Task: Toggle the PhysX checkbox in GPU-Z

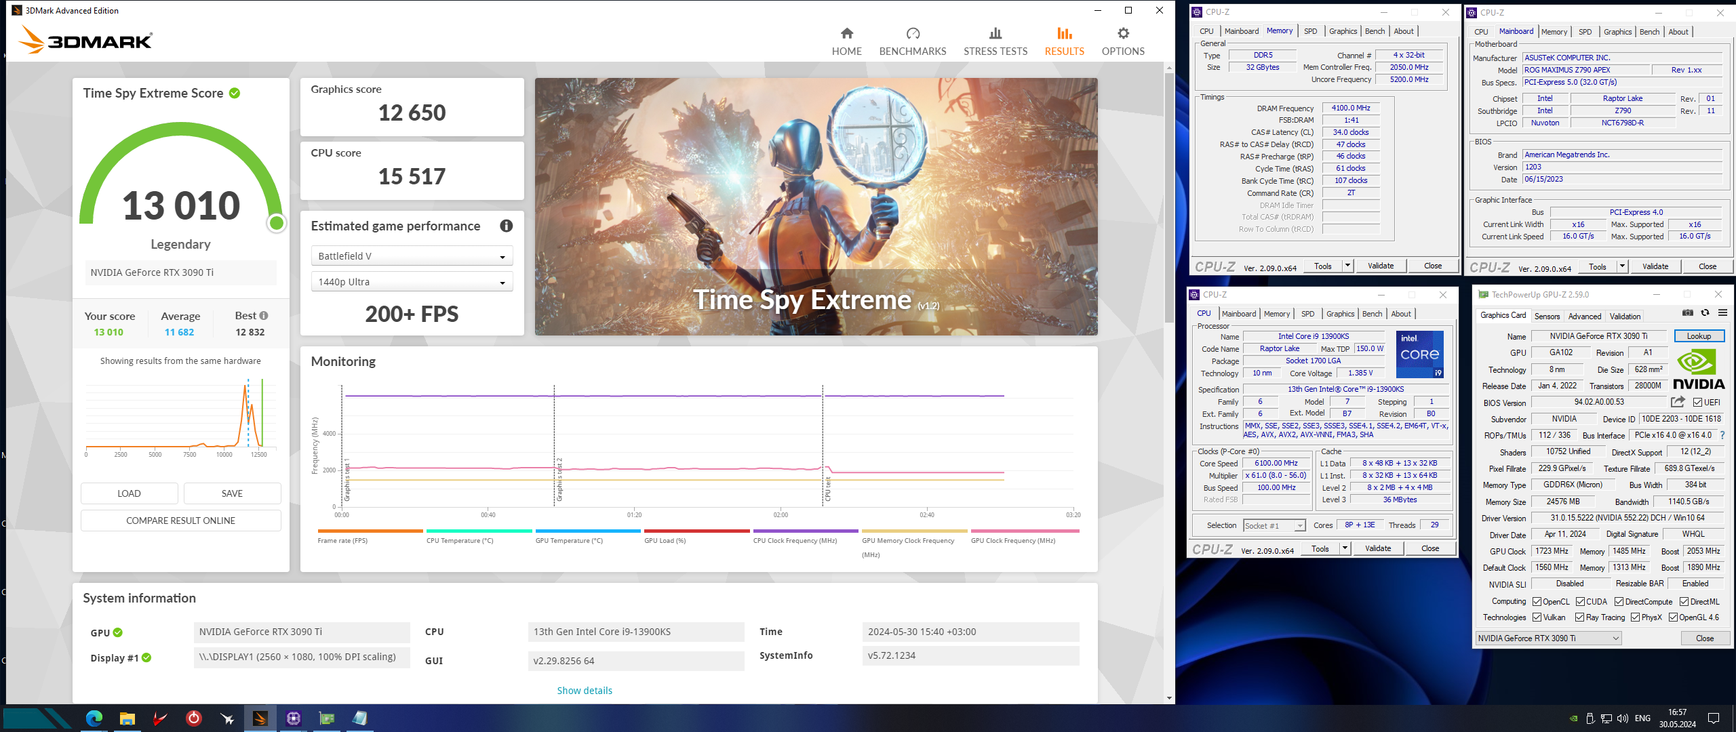Action: [x=1635, y=617]
